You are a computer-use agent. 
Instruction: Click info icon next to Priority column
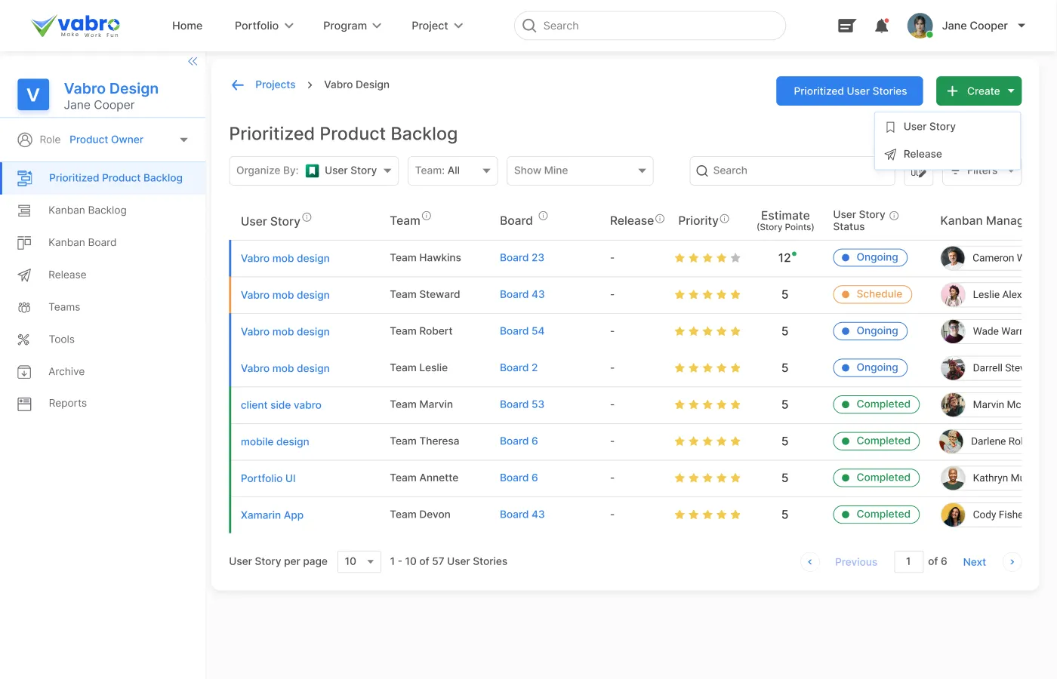point(725,219)
